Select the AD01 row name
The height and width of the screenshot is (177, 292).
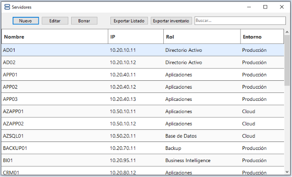tap(9, 50)
